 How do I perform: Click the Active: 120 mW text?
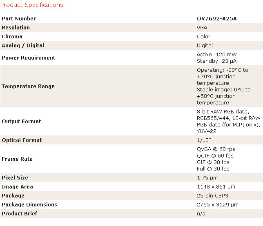(217, 54)
